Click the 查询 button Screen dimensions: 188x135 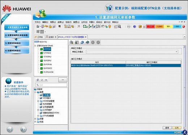point(167,128)
